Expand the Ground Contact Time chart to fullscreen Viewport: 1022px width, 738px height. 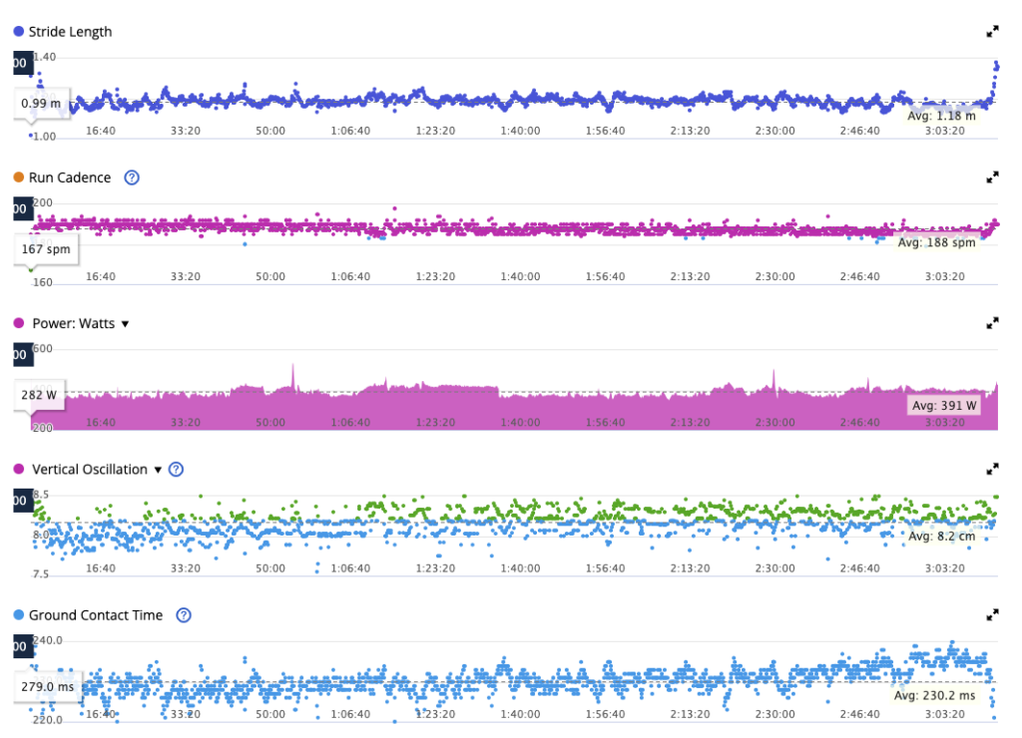point(992,615)
